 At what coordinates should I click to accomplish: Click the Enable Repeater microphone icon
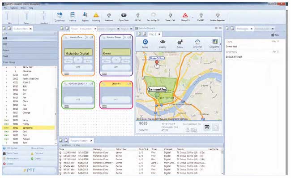218,15
